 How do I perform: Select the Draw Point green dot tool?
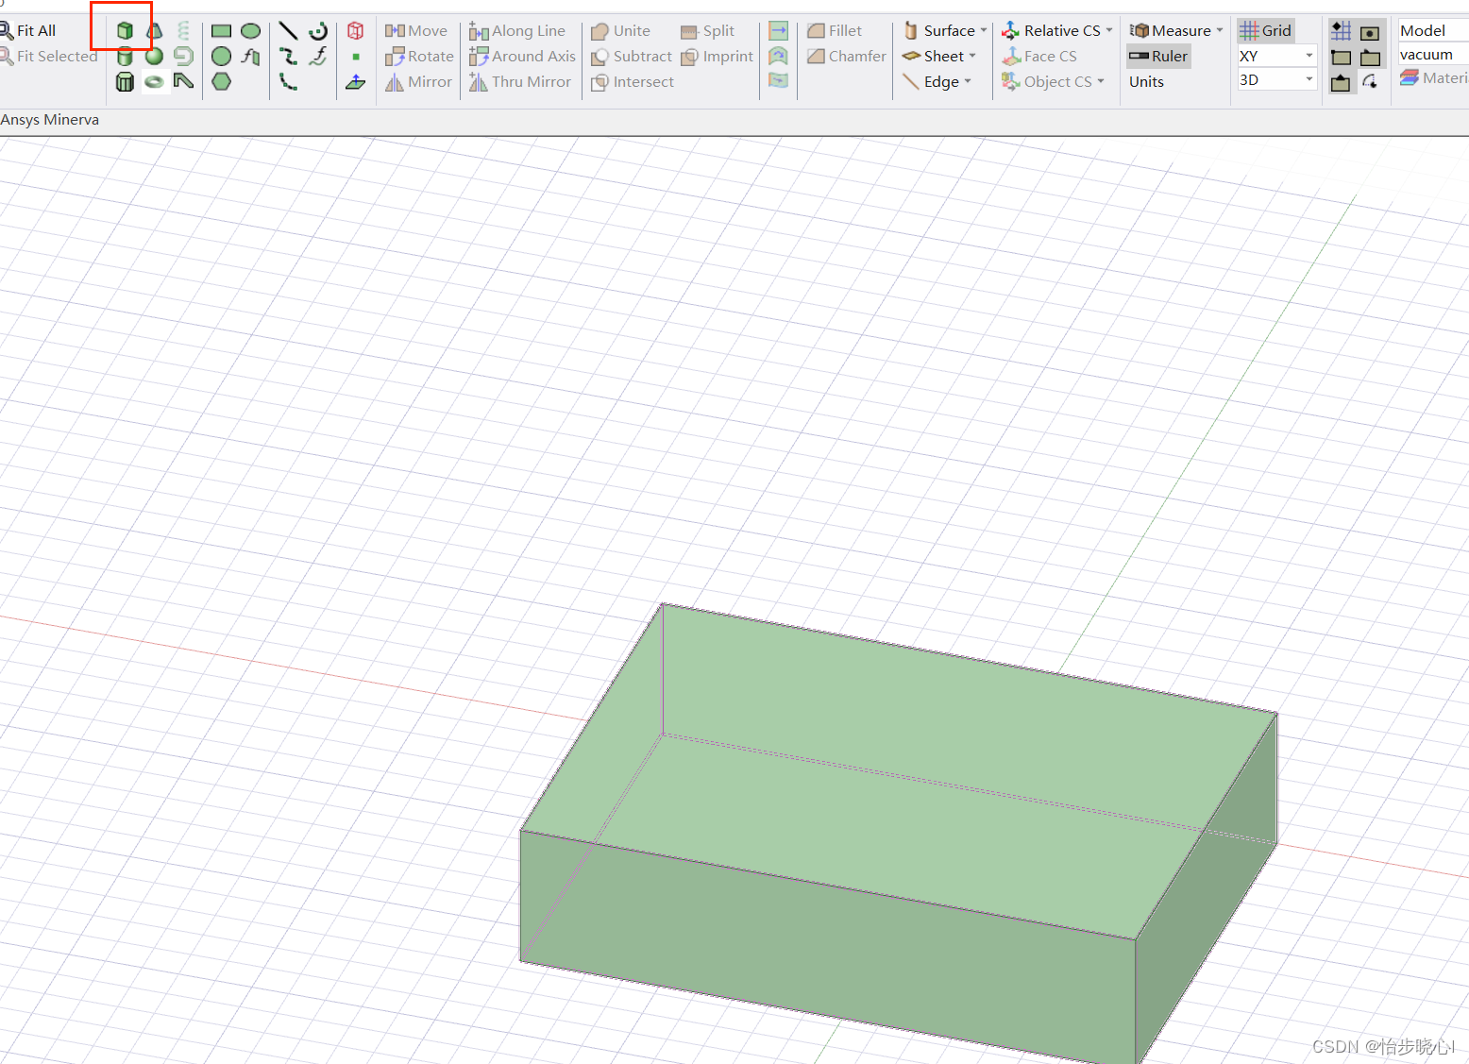click(x=356, y=57)
